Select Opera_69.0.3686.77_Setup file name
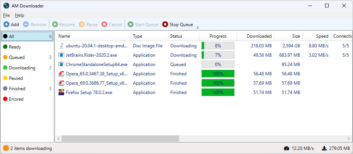The image size is (353, 154). click(x=97, y=83)
